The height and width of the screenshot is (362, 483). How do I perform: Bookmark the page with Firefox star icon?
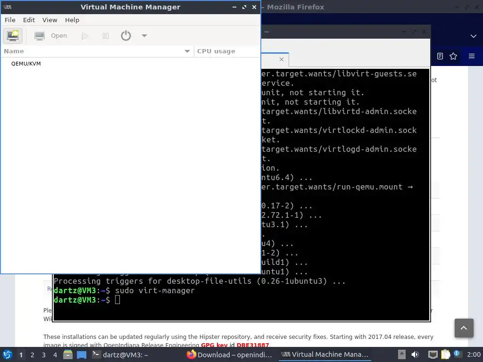tap(453, 56)
